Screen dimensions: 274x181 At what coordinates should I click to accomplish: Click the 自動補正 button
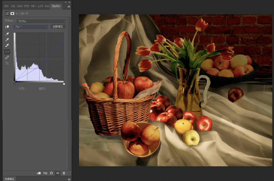[x=58, y=27]
